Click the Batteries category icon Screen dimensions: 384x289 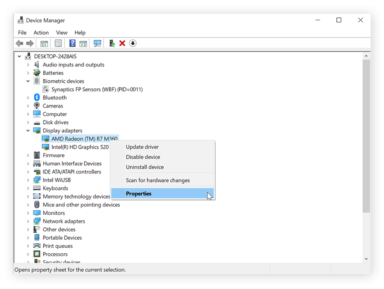[37, 73]
